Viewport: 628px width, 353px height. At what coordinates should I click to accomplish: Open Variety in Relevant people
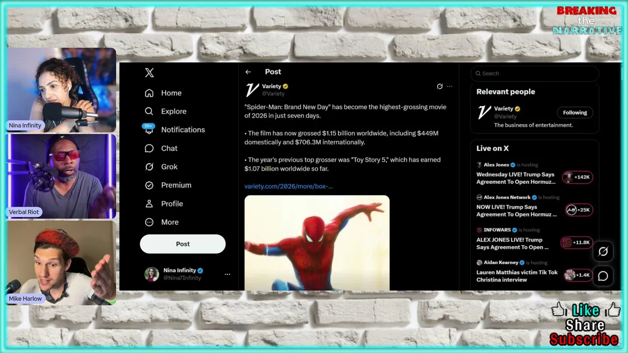click(503, 109)
